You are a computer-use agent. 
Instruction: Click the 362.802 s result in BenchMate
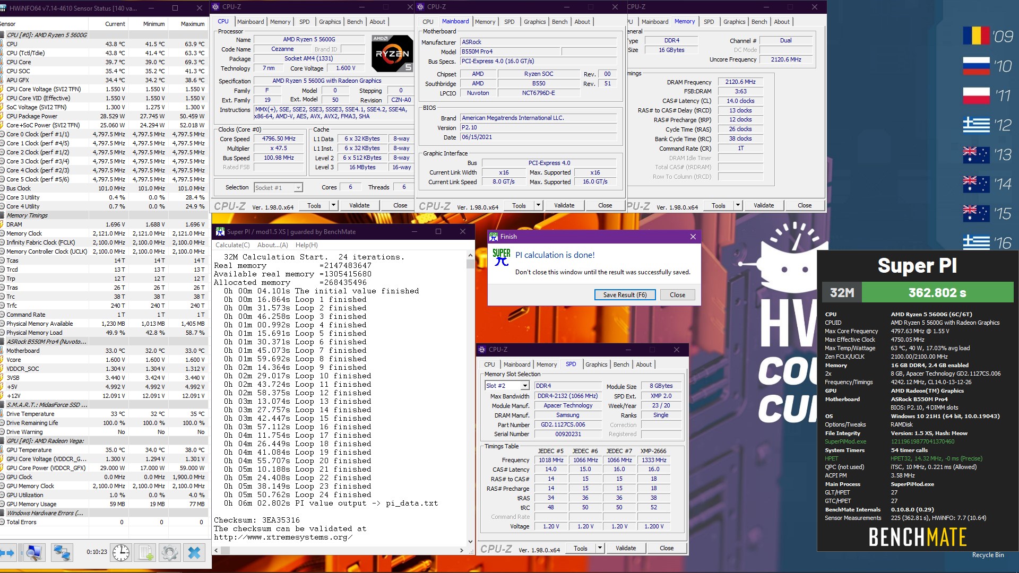pyautogui.click(x=937, y=292)
